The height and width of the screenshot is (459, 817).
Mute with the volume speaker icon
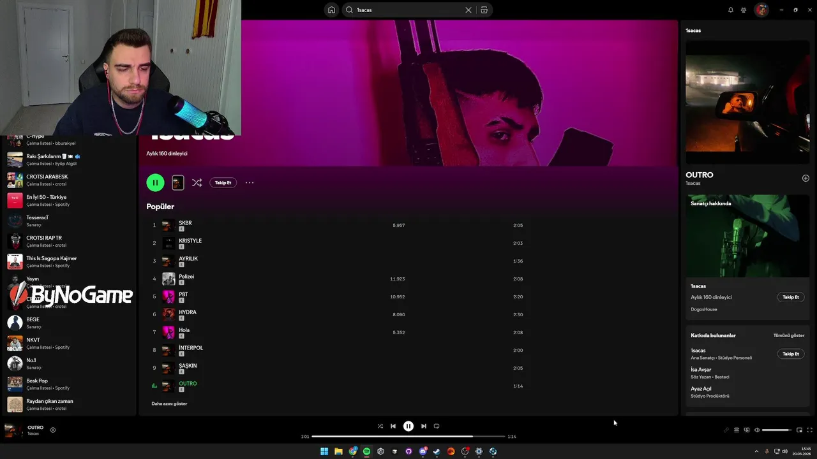(757, 430)
